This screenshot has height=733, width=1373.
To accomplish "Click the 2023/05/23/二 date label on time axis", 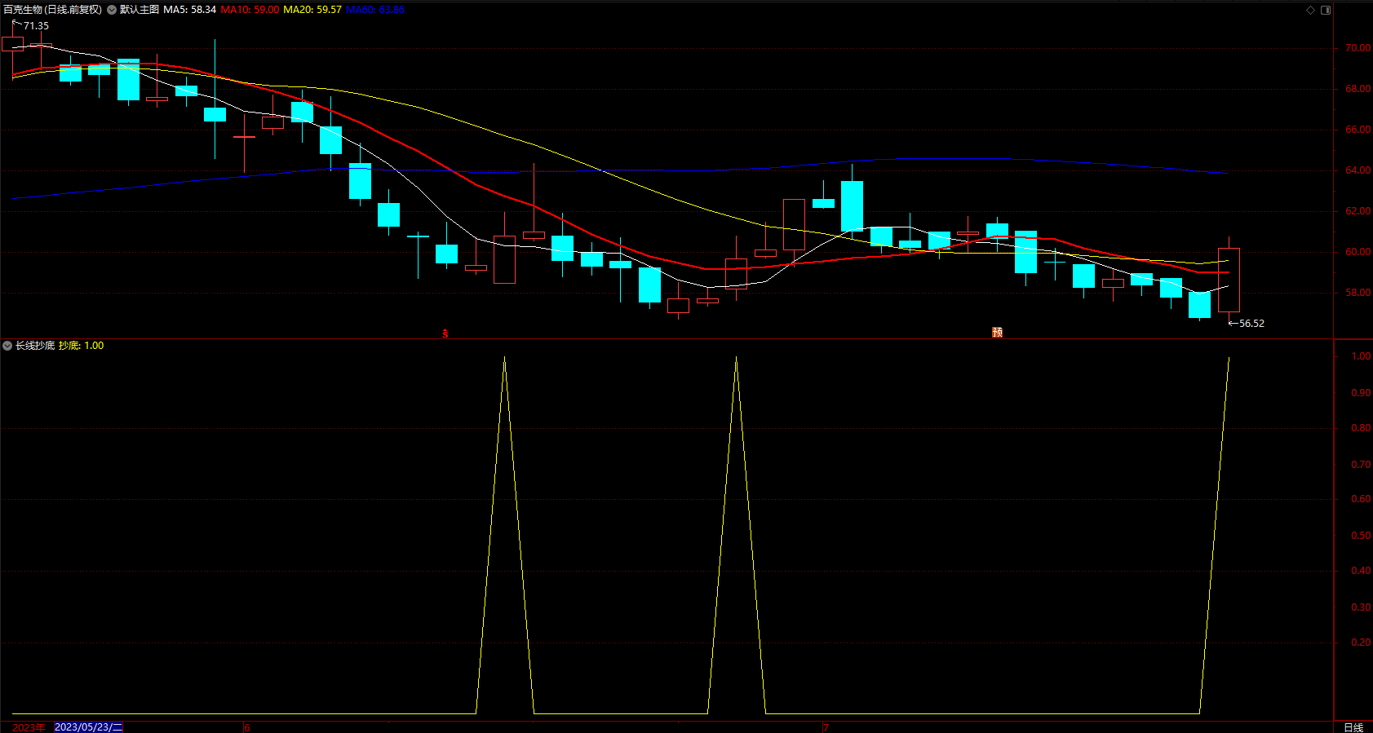I will pyautogui.click(x=88, y=727).
